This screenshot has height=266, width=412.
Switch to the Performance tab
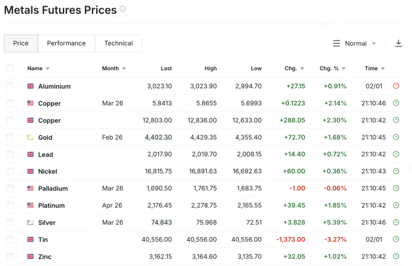[x=66, y=43]
